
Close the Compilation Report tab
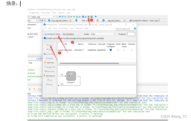point(159,20)
